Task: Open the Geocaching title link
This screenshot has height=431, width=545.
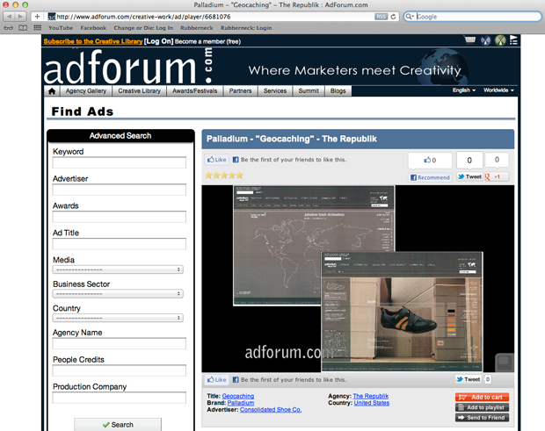Action: (237, 396)
